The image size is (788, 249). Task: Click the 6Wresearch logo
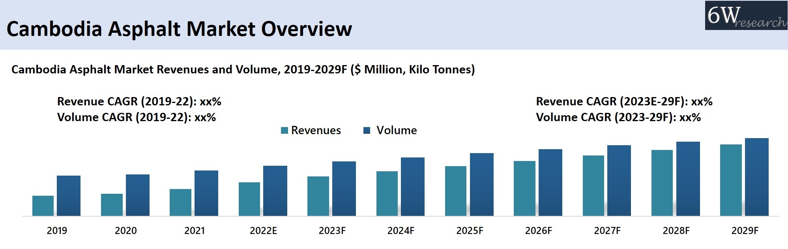click(746, 16)
